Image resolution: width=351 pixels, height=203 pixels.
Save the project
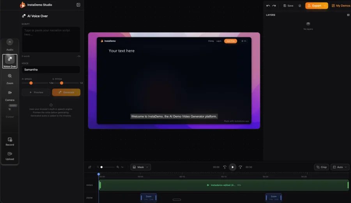click(x=288, y=5)
